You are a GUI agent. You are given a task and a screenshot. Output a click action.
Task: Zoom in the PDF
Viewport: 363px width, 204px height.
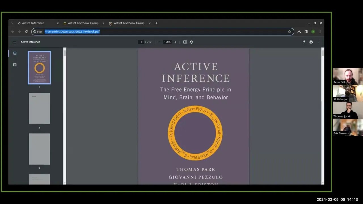point(176,42)
